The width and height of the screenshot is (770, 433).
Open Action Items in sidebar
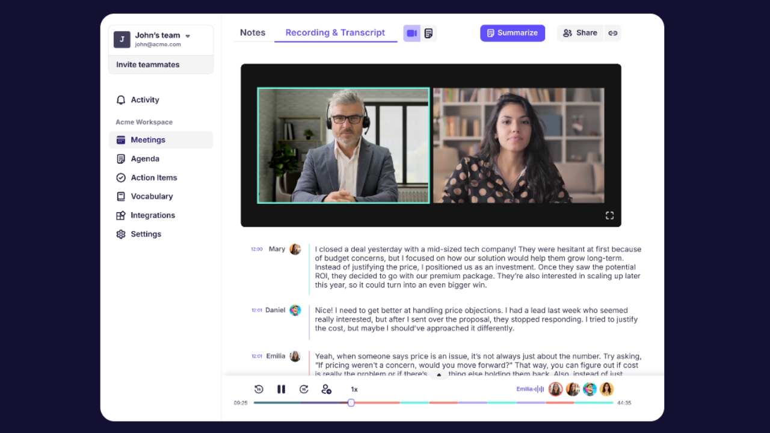154,177
